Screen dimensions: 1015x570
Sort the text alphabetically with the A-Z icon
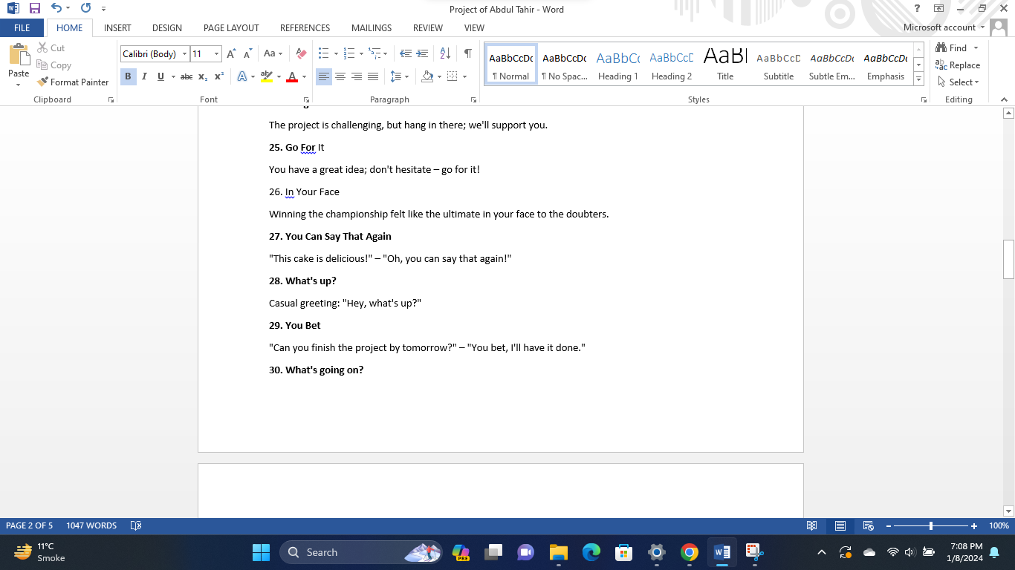pos(445,53)
